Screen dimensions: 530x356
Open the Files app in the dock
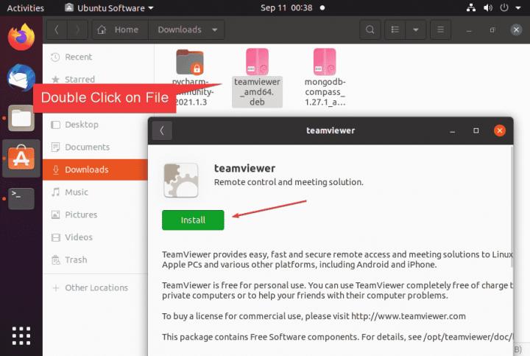(x=21, y=117)
